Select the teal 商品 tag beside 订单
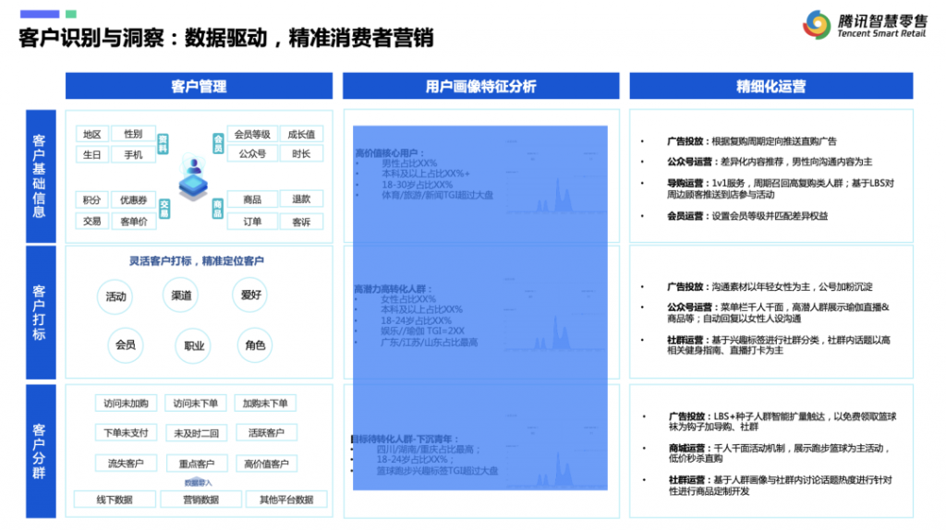This screenshot has width=946, height=530. click(x=218, y=209)
